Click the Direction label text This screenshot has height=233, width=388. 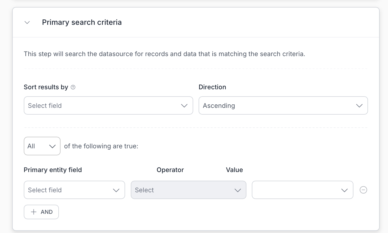tap(212, 87)
